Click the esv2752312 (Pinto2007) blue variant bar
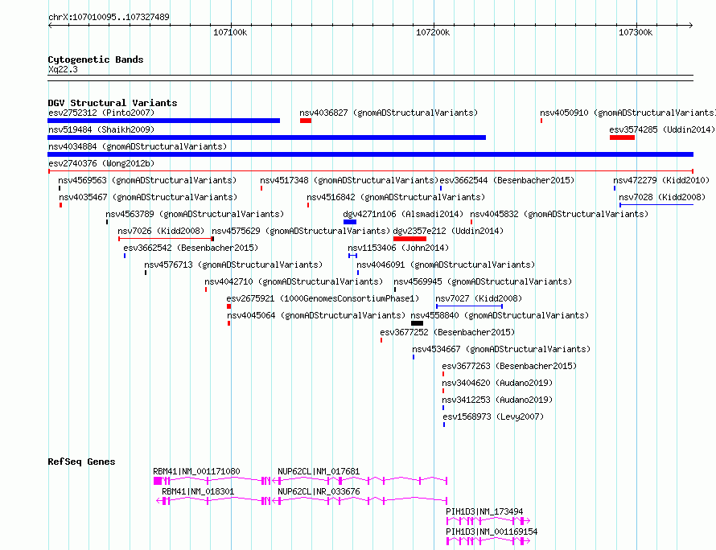This screenshot has height=550, width=716. click(x=163, y=121)
